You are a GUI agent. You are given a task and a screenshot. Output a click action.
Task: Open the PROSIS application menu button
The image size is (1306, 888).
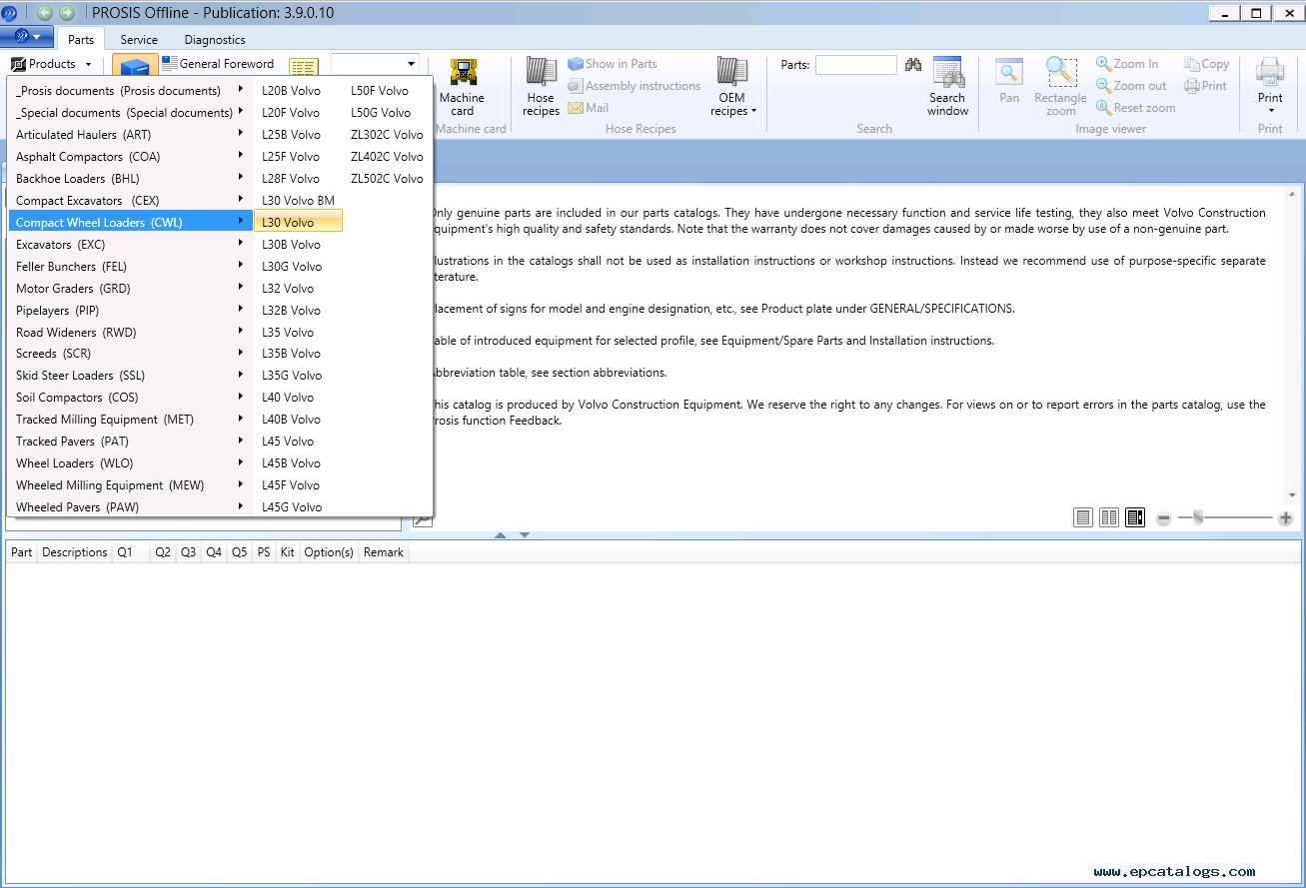[x=27, y=37]
